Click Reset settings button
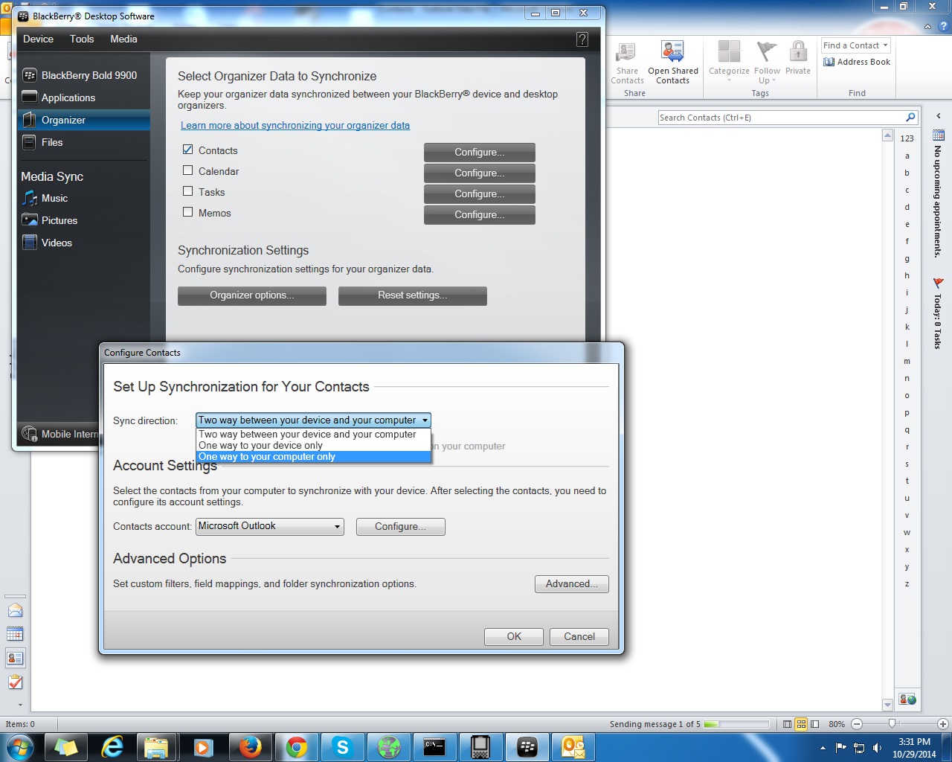 [413, 295]
